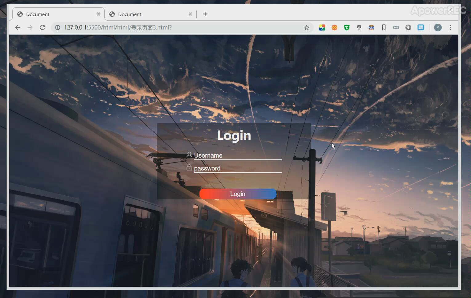Open the lightbulb extension icon
The image size is (471, 298).
point(359,28)
